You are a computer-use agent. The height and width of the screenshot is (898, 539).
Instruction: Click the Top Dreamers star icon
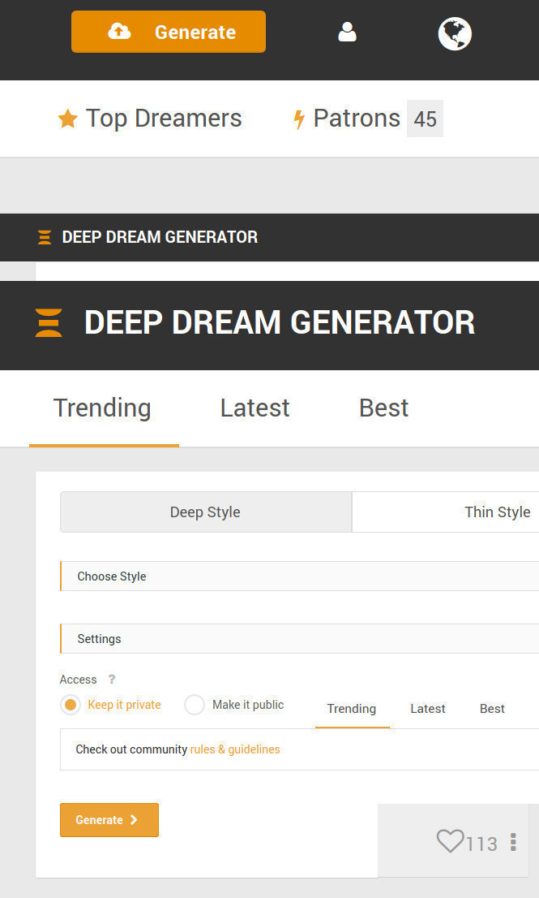[67, 119]
